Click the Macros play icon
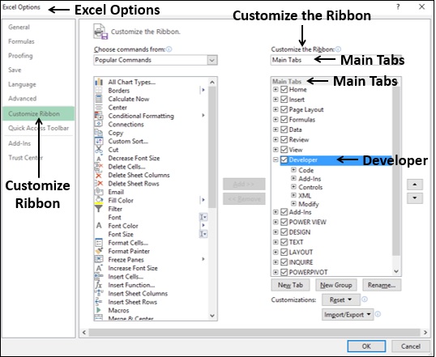 pos(99,310)
